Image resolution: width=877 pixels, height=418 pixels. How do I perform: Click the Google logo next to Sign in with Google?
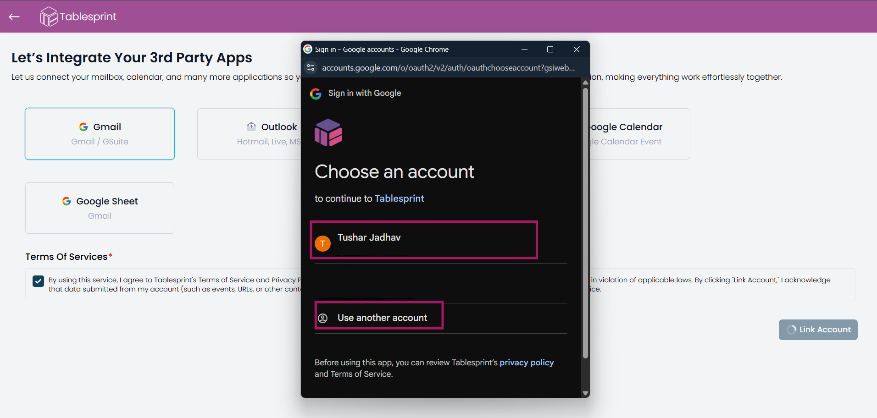316,93
